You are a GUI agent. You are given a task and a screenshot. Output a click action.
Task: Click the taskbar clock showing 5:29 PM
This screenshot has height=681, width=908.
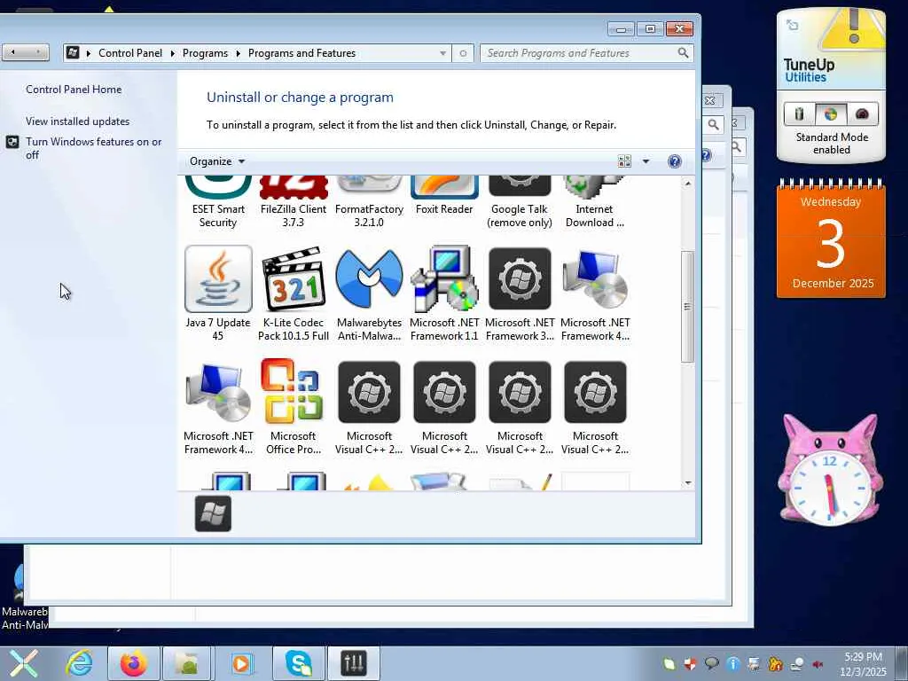coord(863,663)
